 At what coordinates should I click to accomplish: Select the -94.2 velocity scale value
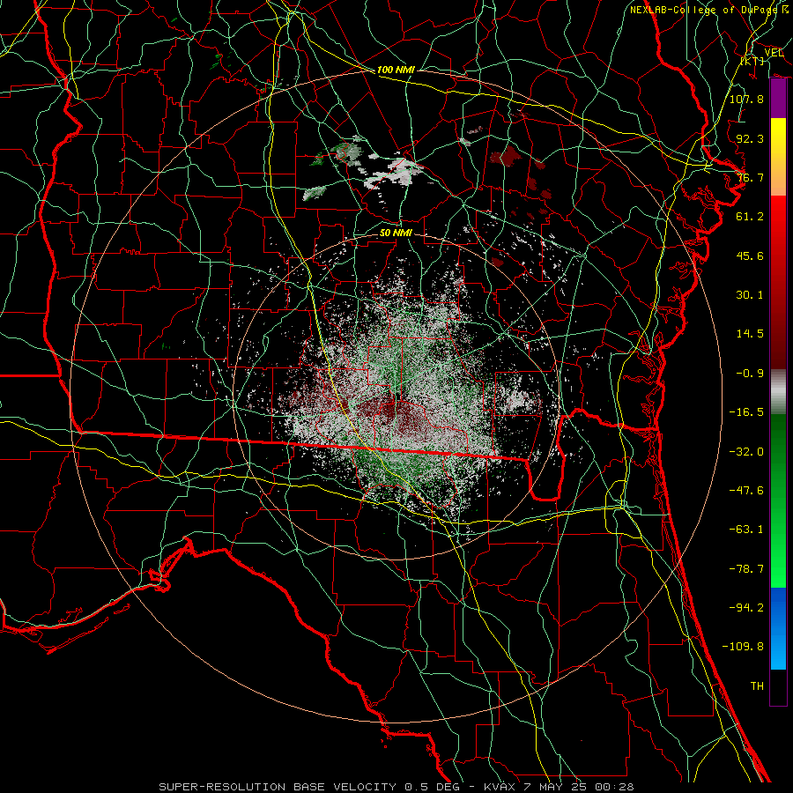[746, 608]
